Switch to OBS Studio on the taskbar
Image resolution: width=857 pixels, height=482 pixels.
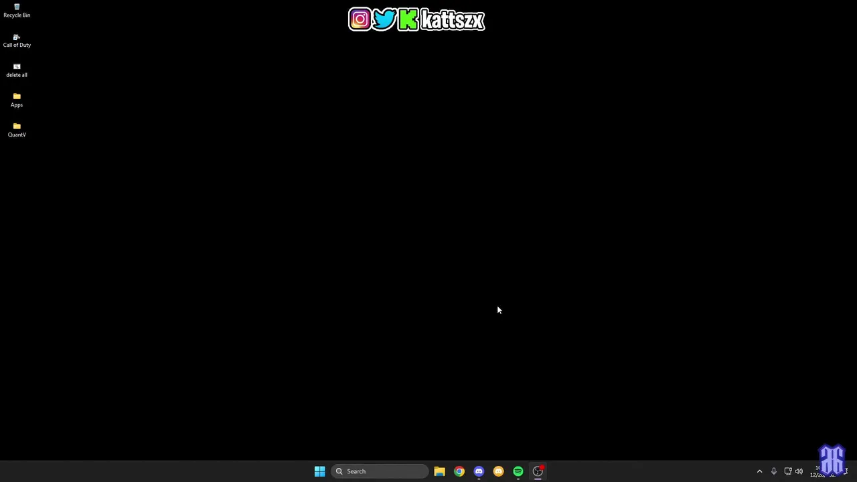pos(538,471)
